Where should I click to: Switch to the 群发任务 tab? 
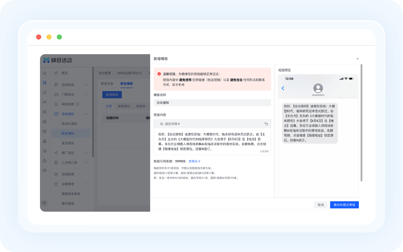108,84
